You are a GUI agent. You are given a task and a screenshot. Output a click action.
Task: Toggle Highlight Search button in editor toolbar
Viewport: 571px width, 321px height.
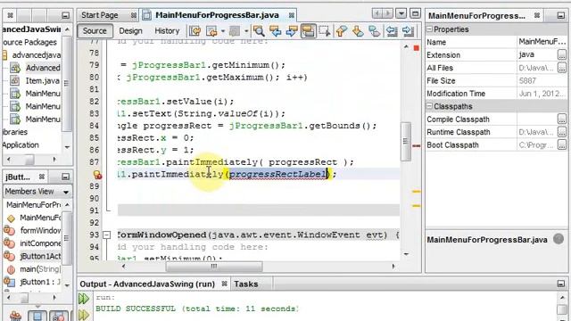click(x=308, y=31)
